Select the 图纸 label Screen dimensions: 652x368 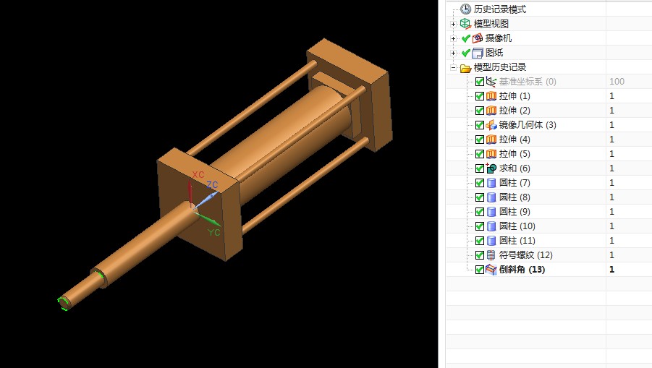tap(494, 53)
